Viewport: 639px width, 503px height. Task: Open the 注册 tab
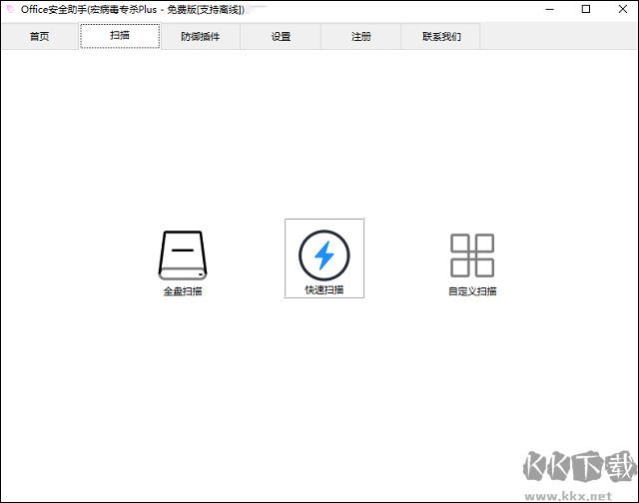coord(361,36)
